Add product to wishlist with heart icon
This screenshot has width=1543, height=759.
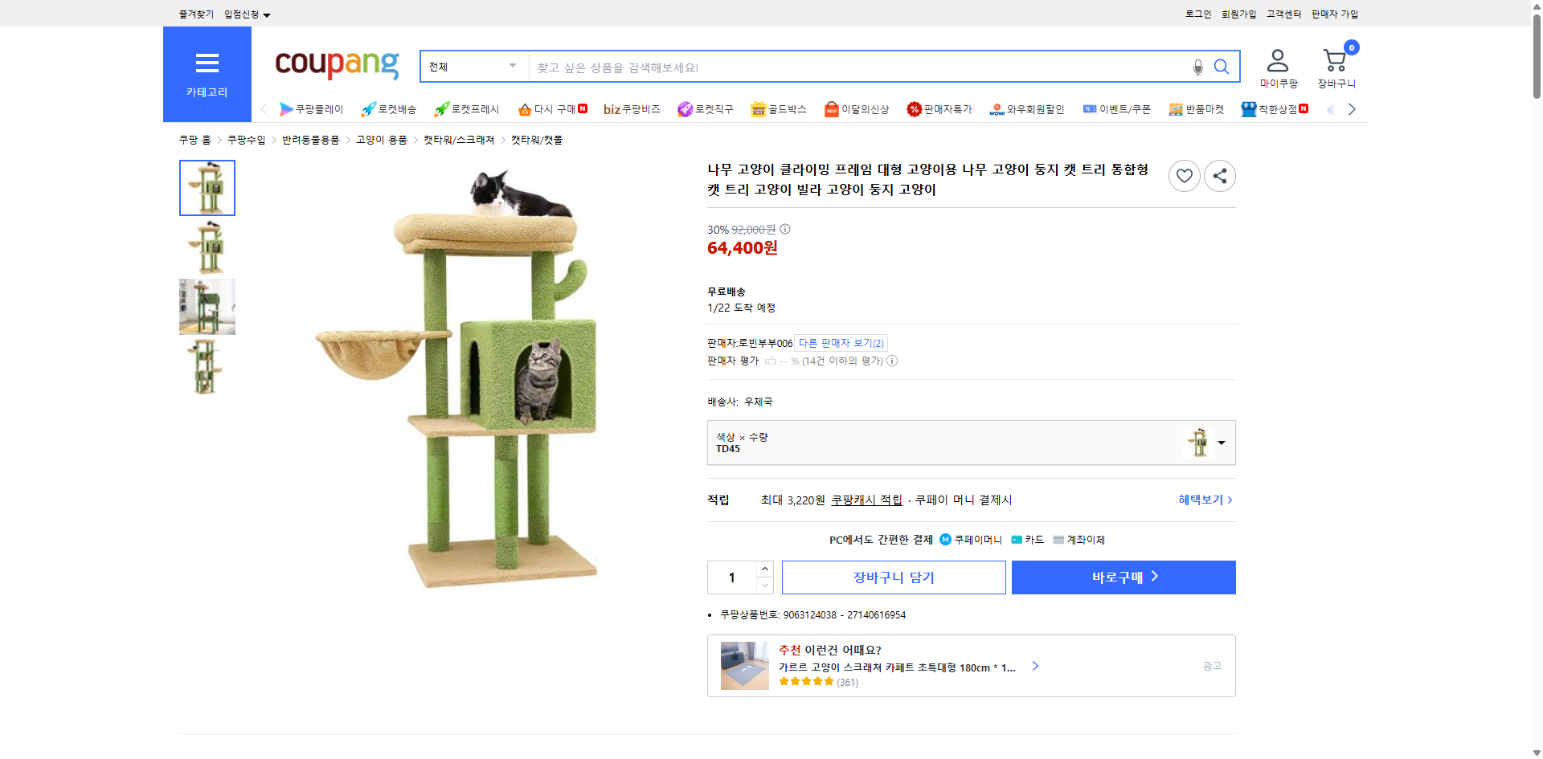click(x=1184, y=175)
